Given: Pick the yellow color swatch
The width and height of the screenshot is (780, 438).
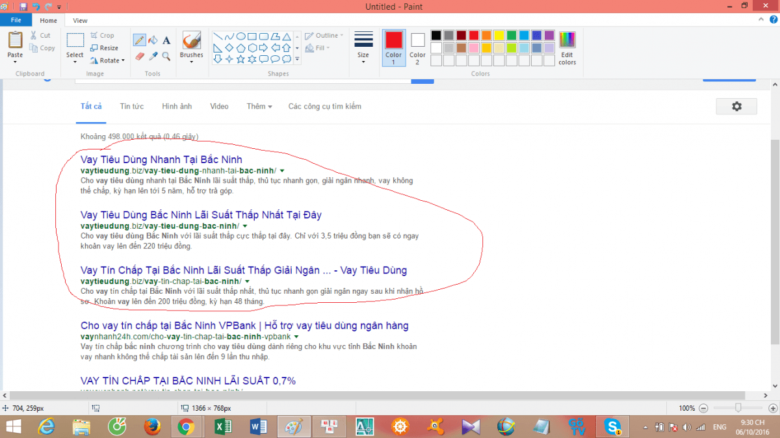Looking at the screenshot, I should tap(499, 35).
